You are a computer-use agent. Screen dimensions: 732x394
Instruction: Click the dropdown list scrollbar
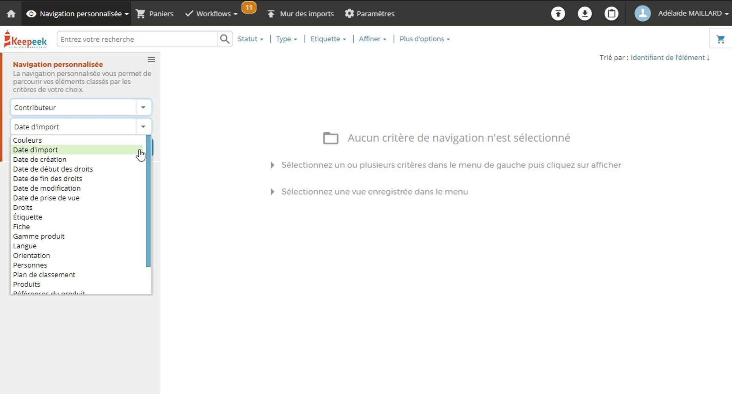click(x=148, y=201)
